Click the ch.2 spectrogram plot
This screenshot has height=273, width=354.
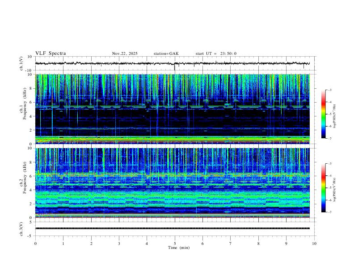coord(172,183)
